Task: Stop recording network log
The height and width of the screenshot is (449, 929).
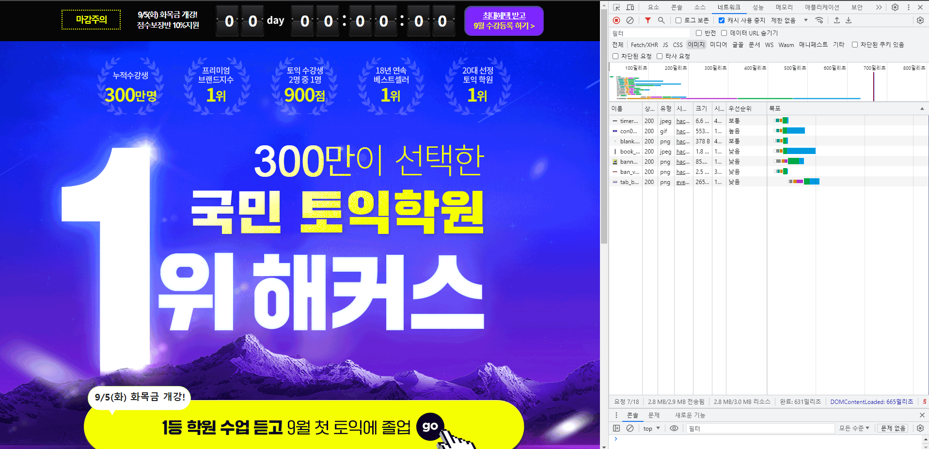Action: [616, 20]
